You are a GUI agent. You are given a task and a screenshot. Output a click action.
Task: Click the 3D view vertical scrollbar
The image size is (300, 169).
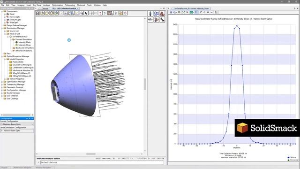145,84
